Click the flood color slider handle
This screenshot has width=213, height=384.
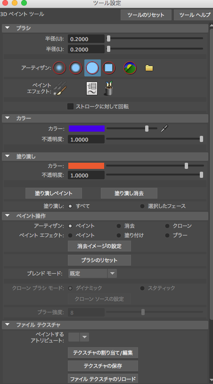(x=186, y=166)
